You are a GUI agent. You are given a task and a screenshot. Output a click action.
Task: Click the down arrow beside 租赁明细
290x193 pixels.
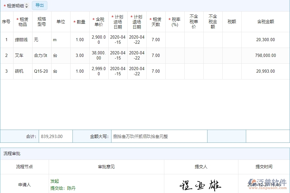pos(27,6)
